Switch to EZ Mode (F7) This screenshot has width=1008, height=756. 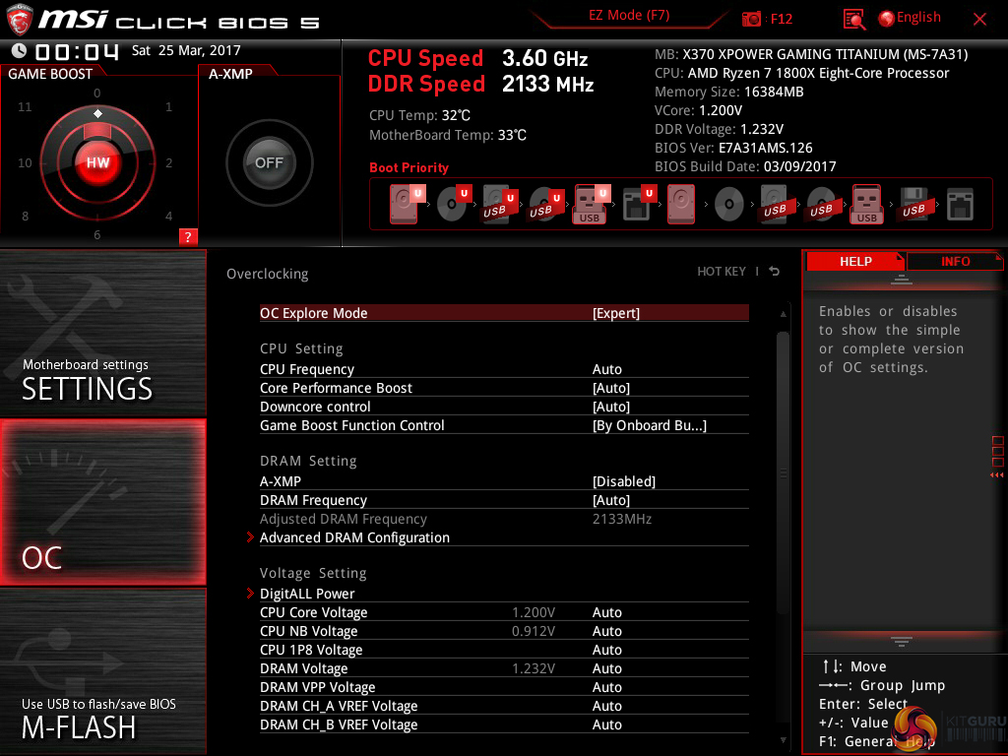[x=629, y=16]
